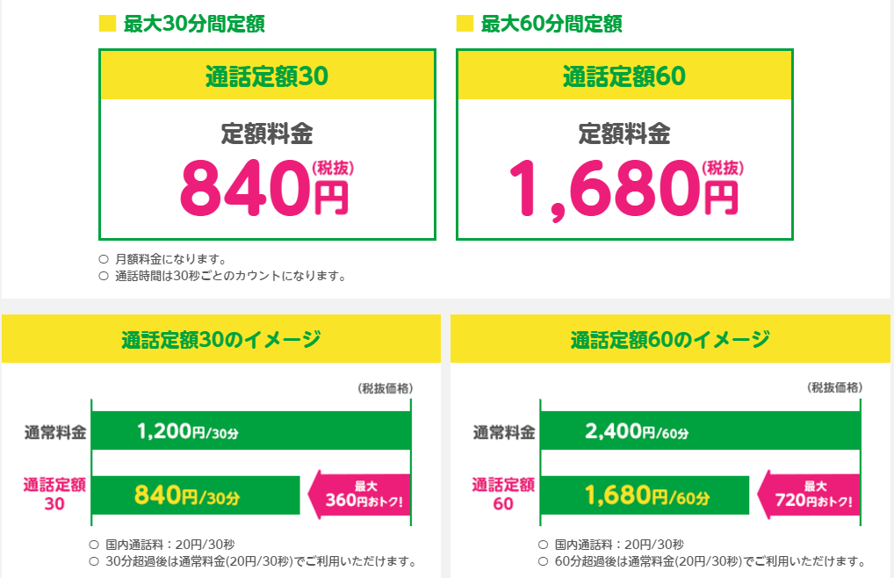Click the pink 通話定額60 bar label
The image size is (894, 578).
pyautogui.click(x=503, y=495)
